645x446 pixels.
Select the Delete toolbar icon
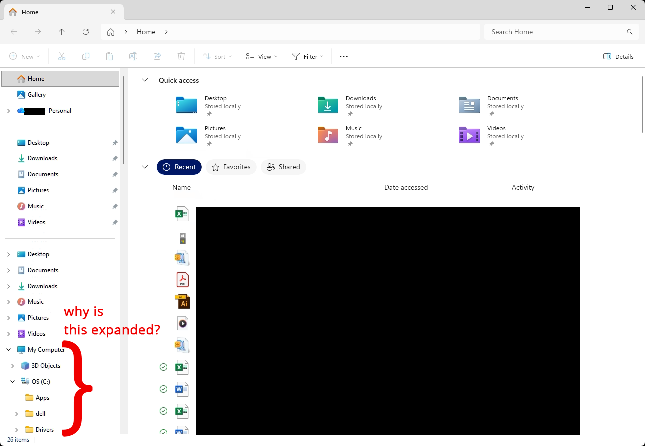[x=181, y=56]
